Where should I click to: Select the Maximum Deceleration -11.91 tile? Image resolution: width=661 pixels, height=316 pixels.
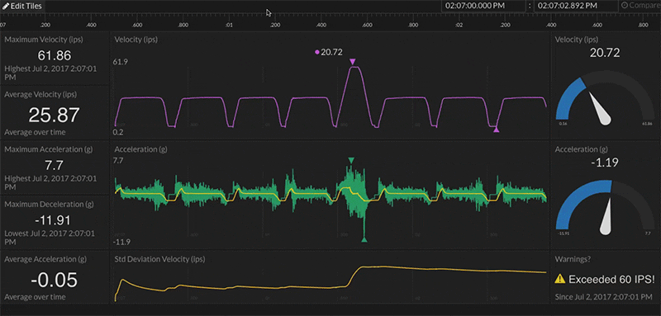(55, 223)
